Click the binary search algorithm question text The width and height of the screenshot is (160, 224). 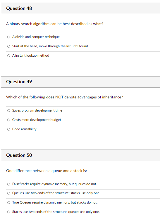pos(55,24)
